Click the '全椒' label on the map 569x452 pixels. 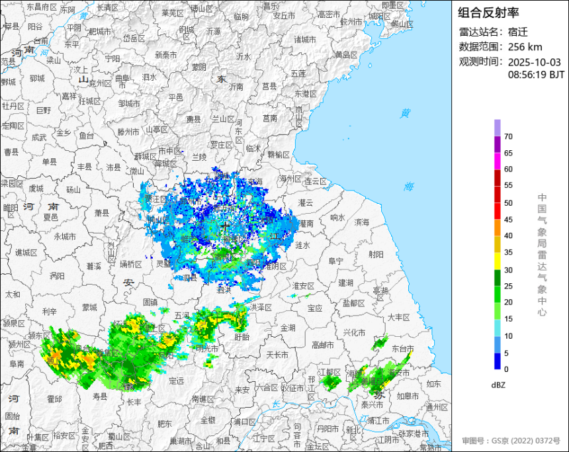[208, 420]
